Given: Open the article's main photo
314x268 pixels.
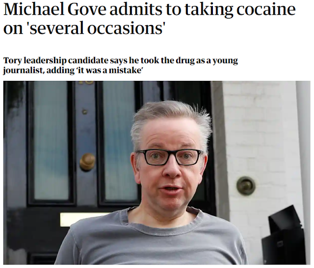Looking at the screenshot, I should 157,172.
